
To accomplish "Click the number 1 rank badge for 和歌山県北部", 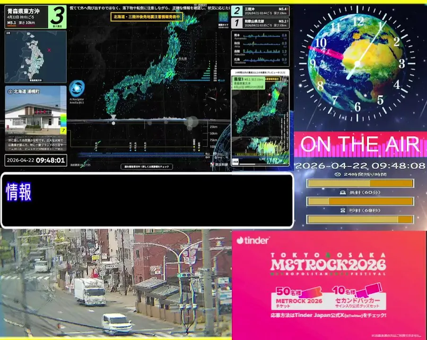I will tap(237, 23).
